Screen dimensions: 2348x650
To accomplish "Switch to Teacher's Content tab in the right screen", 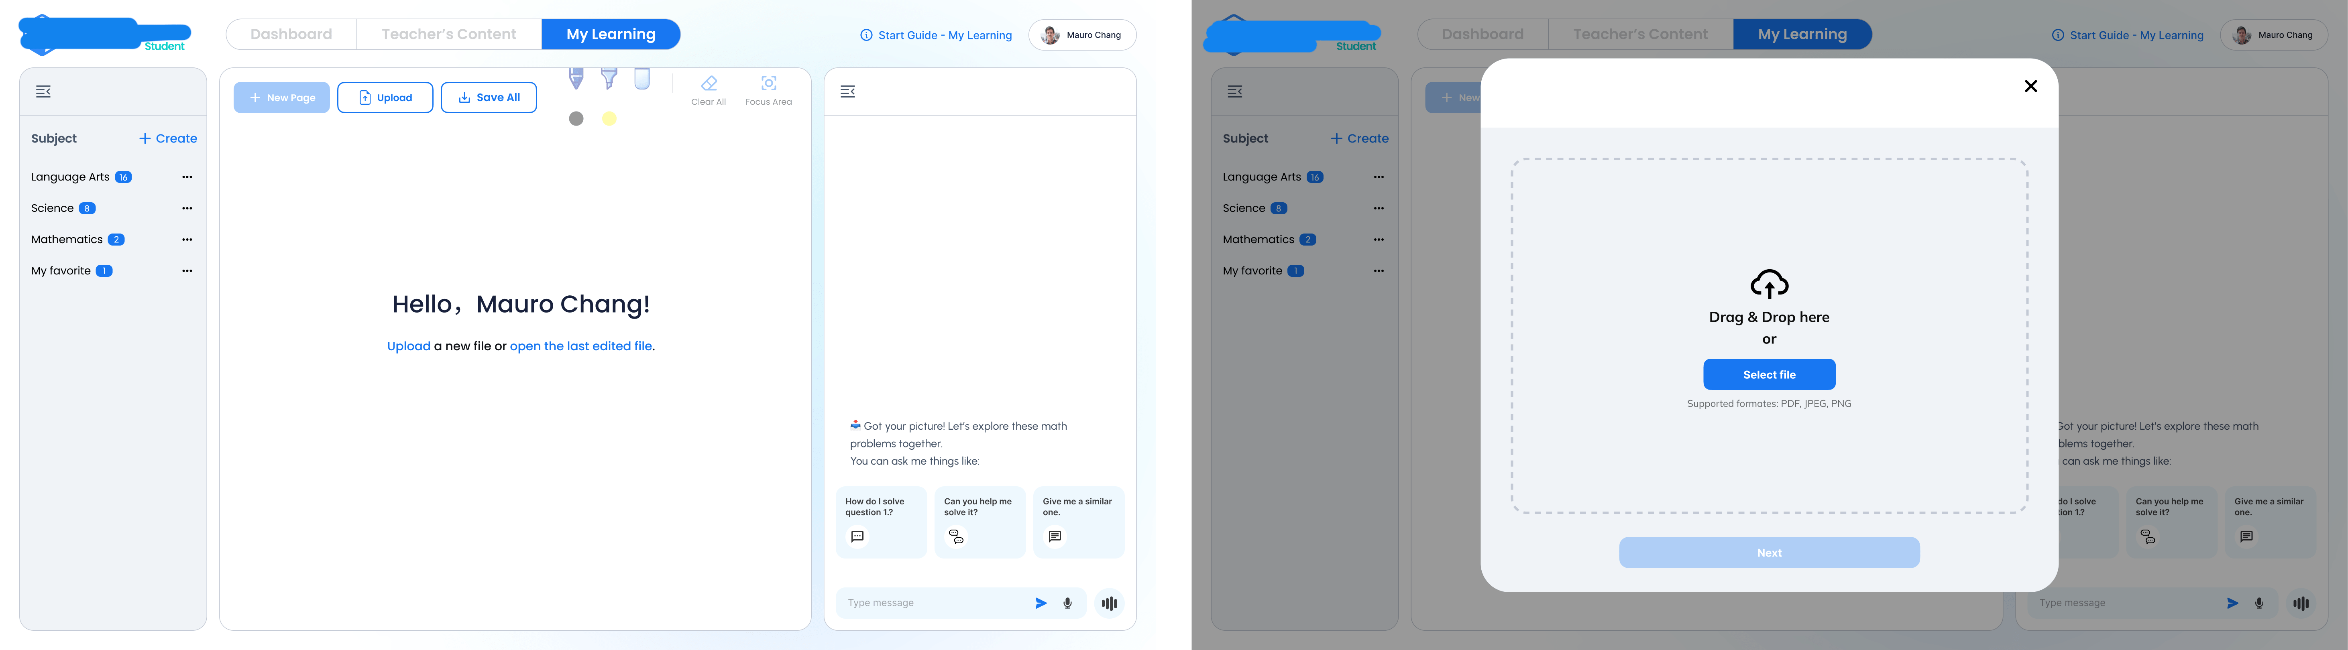I will click(1641, 35).
